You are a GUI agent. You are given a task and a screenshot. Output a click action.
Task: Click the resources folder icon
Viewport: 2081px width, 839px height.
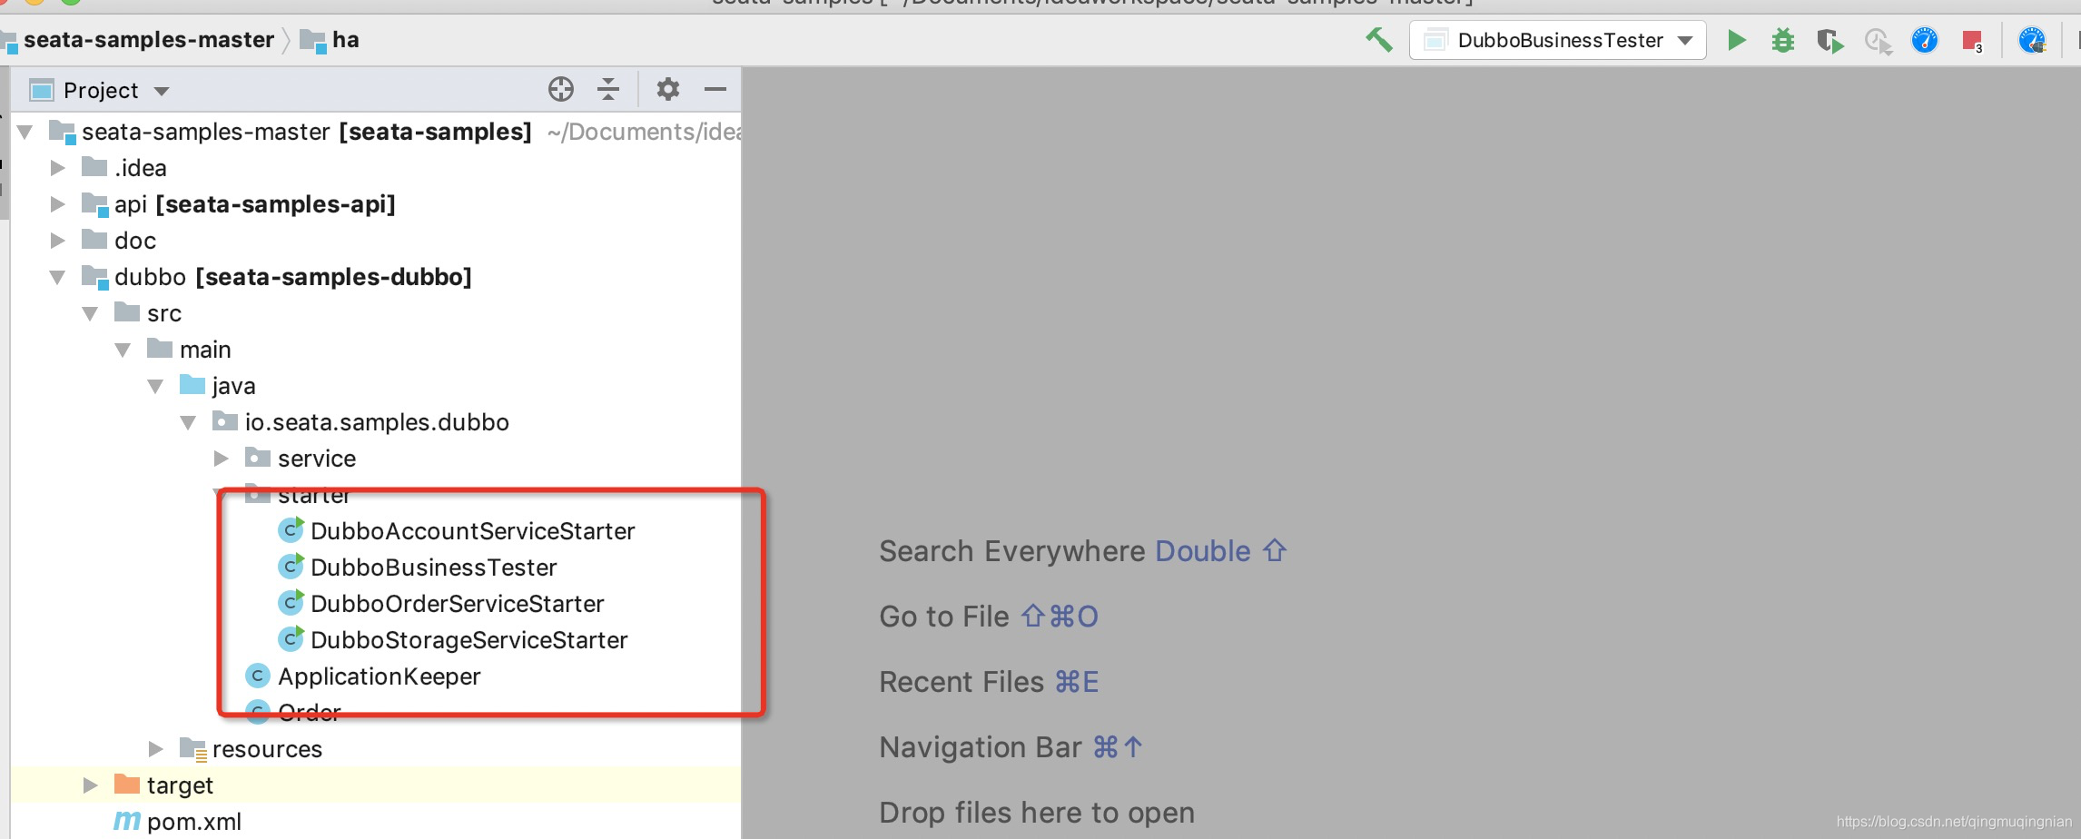(x=193, y=749)
